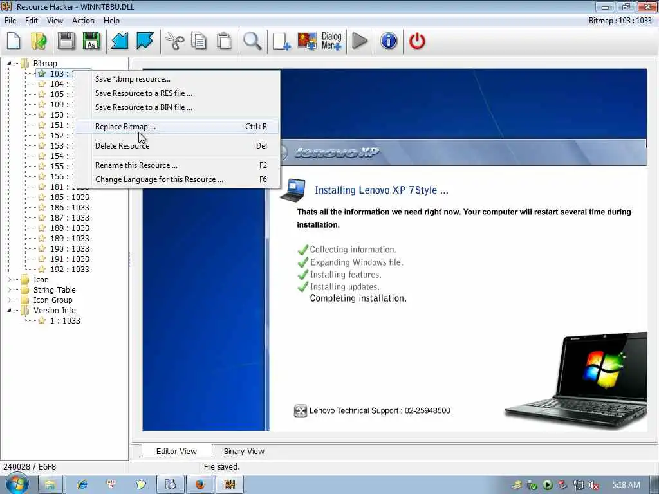659x494 pixels.
Task: Switch to the Binary View tab
Action: 244,451
